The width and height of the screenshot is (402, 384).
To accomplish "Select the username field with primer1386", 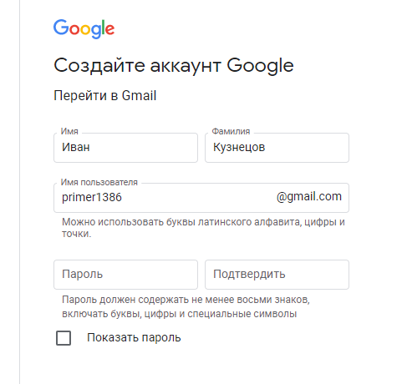I will (x=201, y=198).
